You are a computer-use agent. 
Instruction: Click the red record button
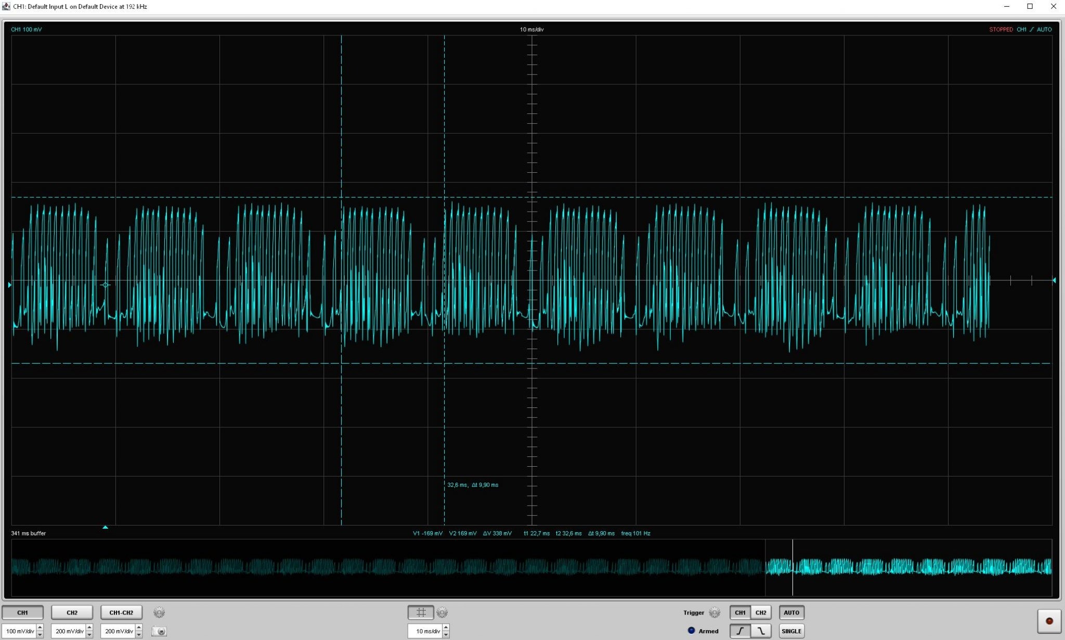tap(1049, 621)
